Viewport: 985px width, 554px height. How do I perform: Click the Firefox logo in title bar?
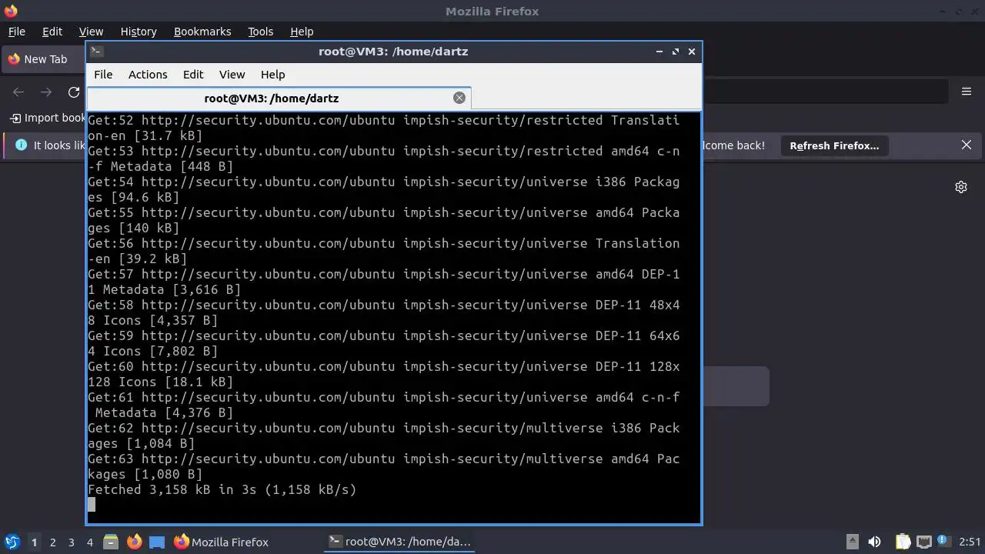pyautogui.click(x=11, y=11)
